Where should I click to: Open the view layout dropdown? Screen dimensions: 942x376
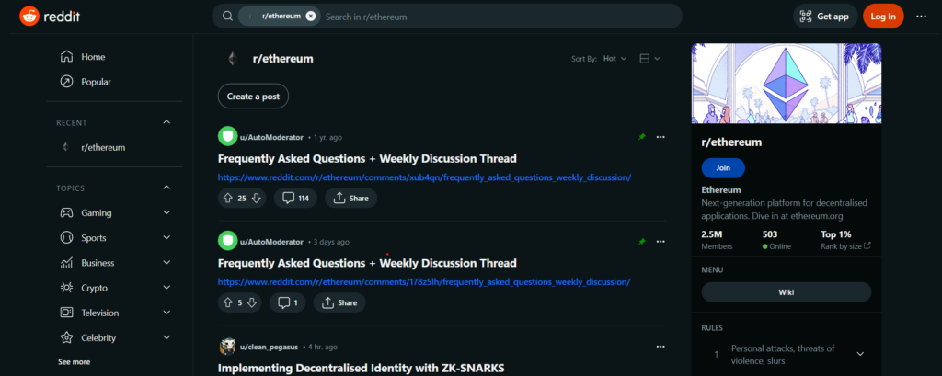coord(649,59)
